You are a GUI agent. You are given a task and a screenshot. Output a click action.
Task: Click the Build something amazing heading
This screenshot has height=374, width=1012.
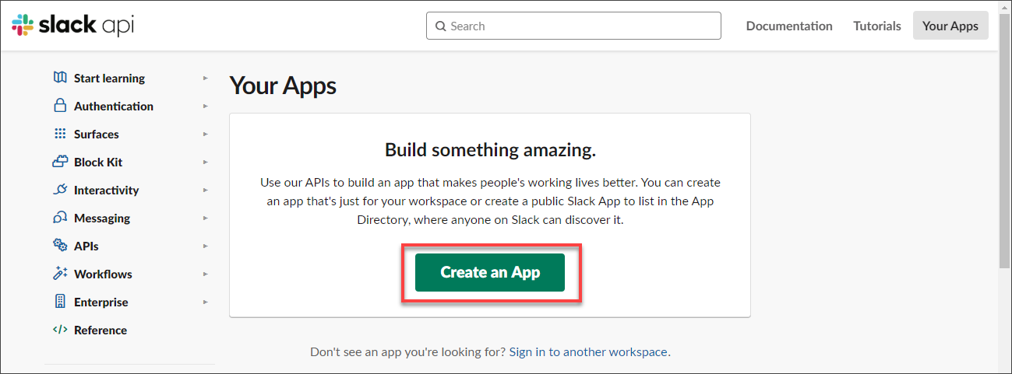(x=490, y=150)
